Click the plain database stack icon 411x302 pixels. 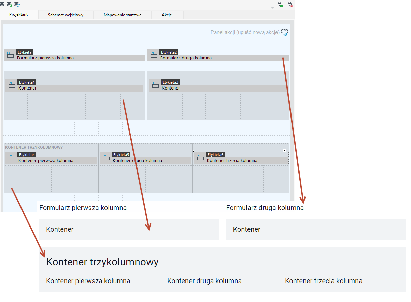click(2, 4)
